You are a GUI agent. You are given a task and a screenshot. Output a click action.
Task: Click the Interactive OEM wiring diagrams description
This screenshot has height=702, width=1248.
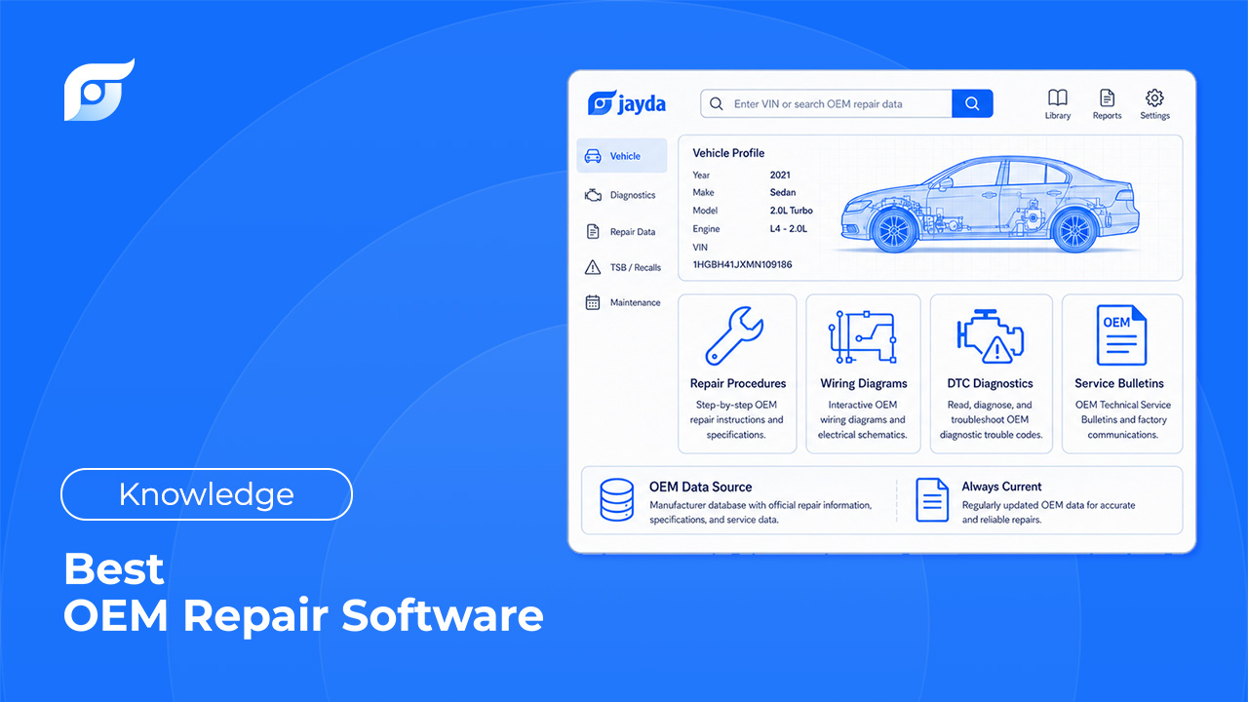pos(863,419)
